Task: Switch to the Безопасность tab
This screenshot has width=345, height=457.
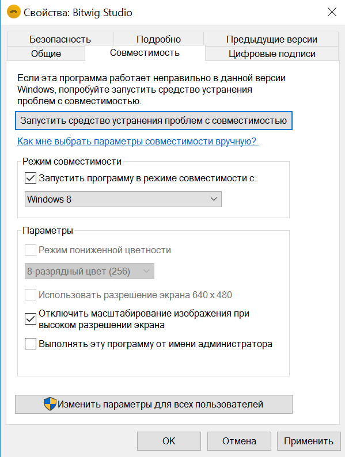Action: pos(60,39)
